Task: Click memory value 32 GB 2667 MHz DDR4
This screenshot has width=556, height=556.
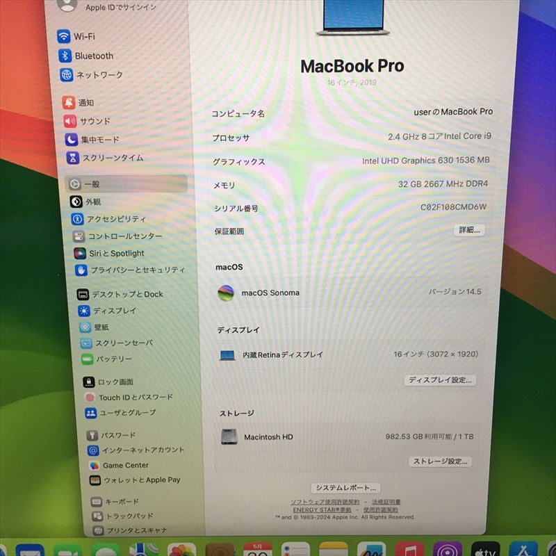Action: tap(443, 184)
